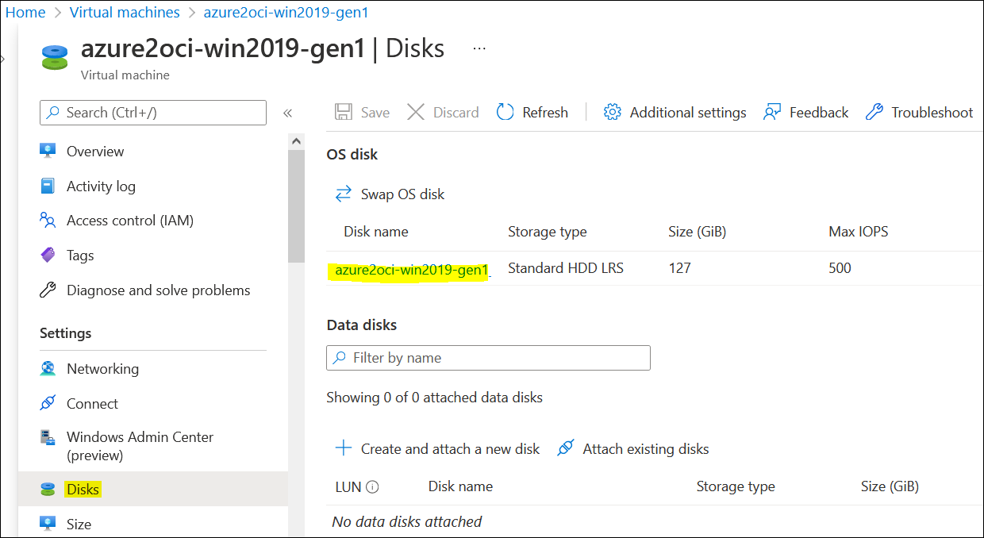Click the Swap OS disk icon
The height and width of the screenshot is (538, 984).
point(344,194)
